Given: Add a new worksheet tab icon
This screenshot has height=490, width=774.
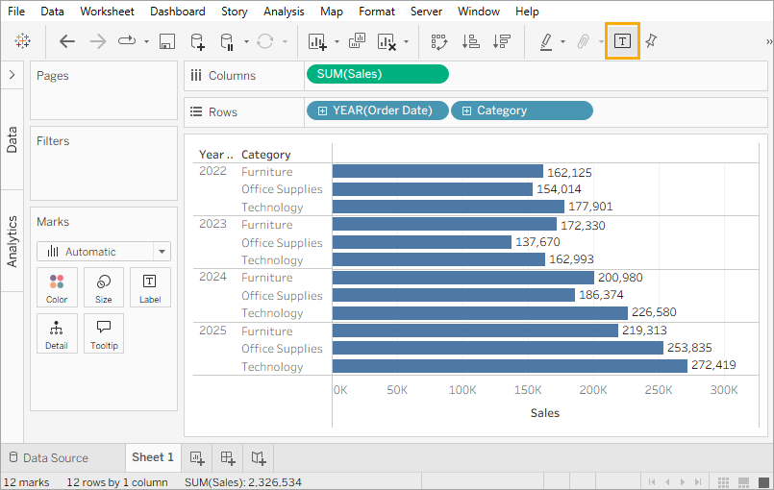Looking at the screenshot, I should click(x=197, y=457).
